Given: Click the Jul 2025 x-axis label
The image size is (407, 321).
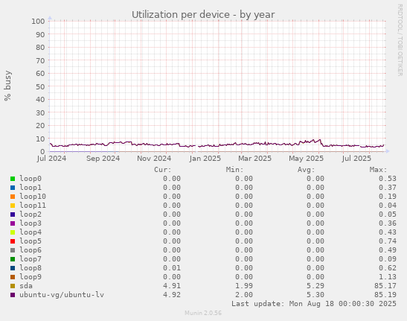Looking at the screenshot, I should [x=356, y=159].
